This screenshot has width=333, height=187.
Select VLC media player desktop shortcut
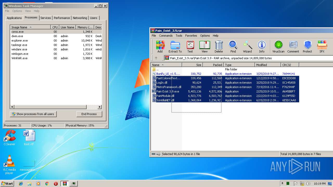9,165
